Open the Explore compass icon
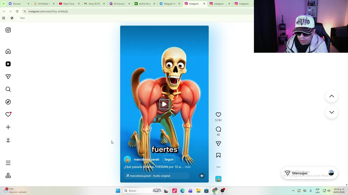This screenshot has width=348, height=195. point(8,102)
